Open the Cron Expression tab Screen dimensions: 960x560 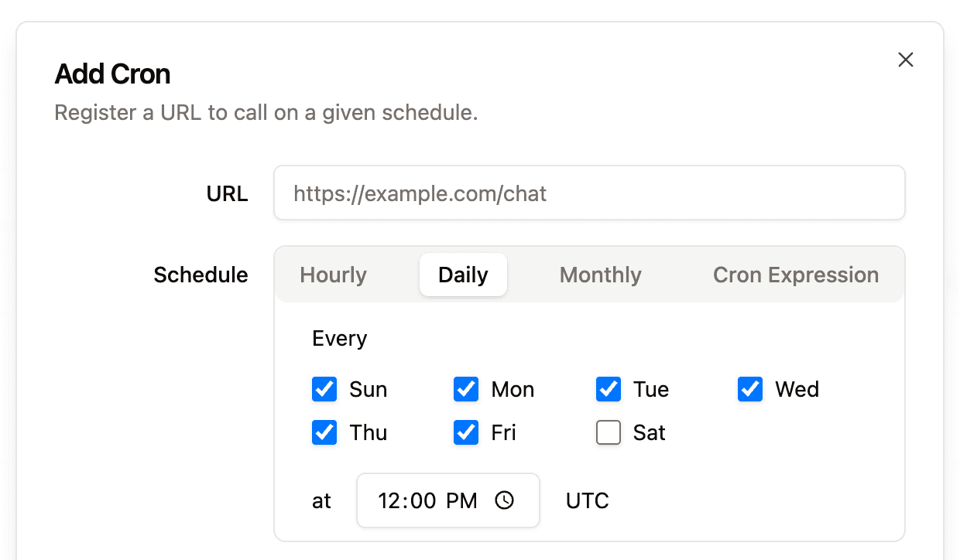[795, 275]
